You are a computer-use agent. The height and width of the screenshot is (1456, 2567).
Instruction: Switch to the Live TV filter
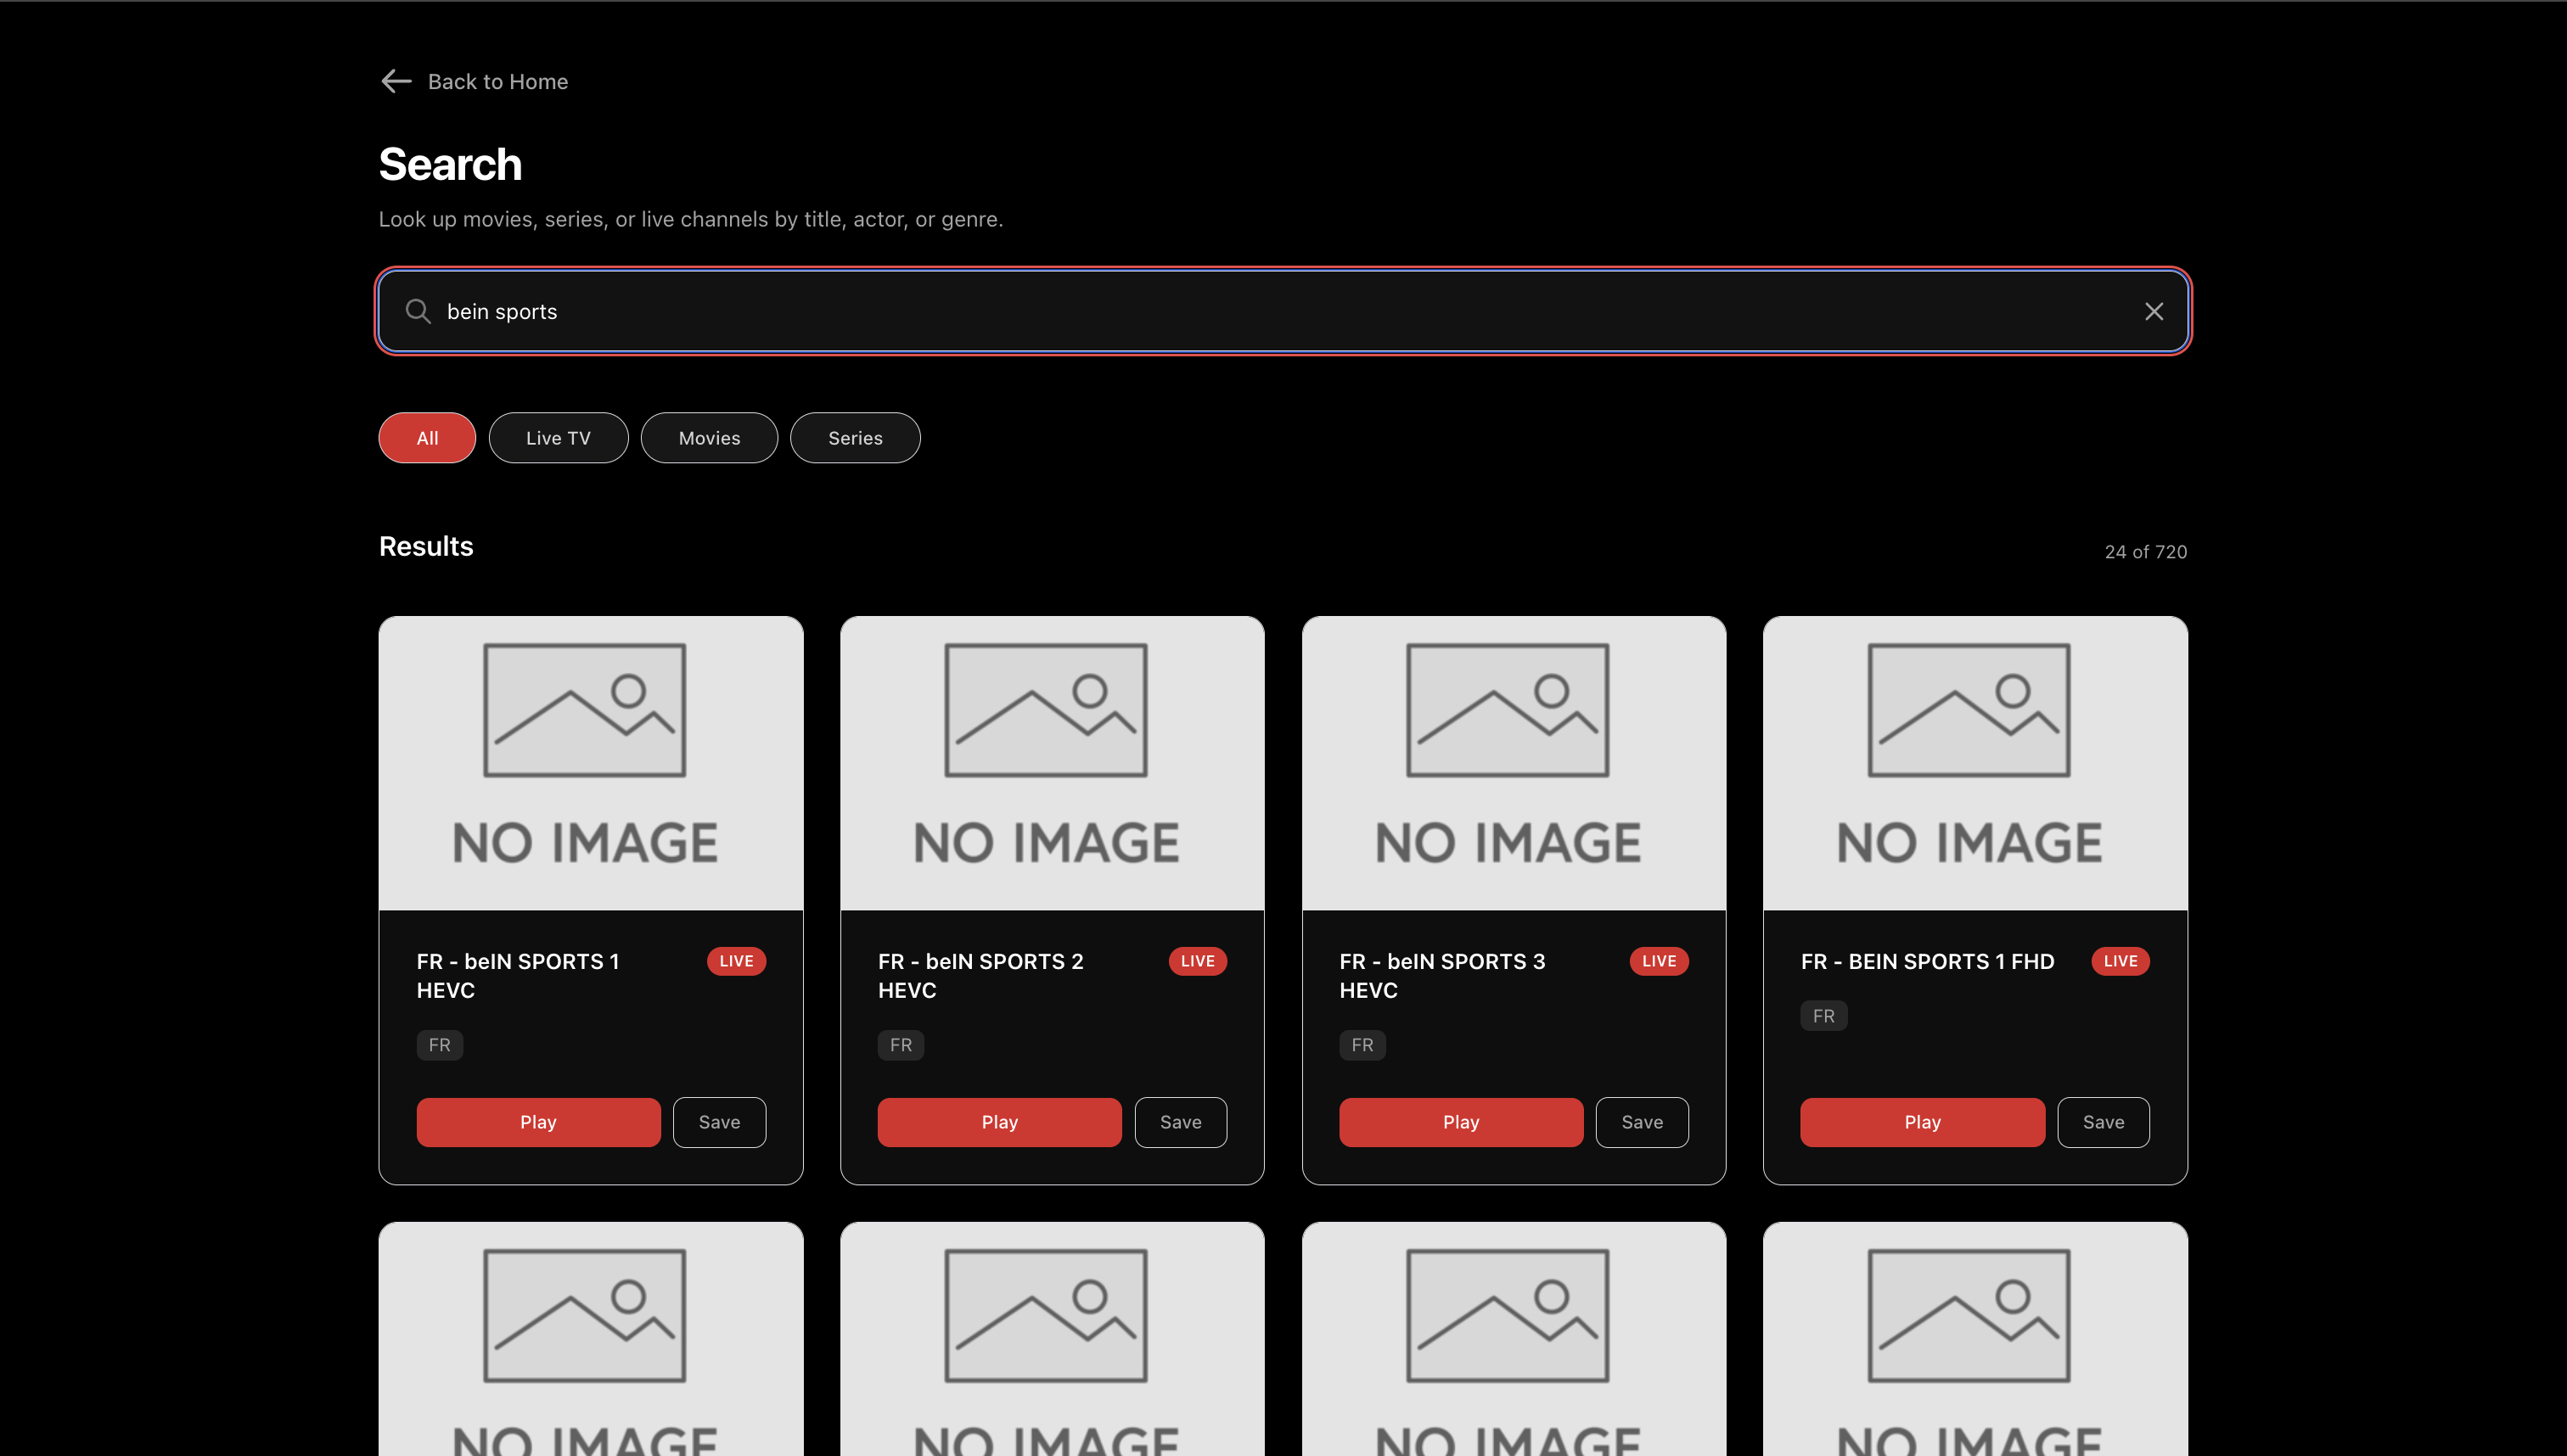pyautogui.click(x=559, y=438)
